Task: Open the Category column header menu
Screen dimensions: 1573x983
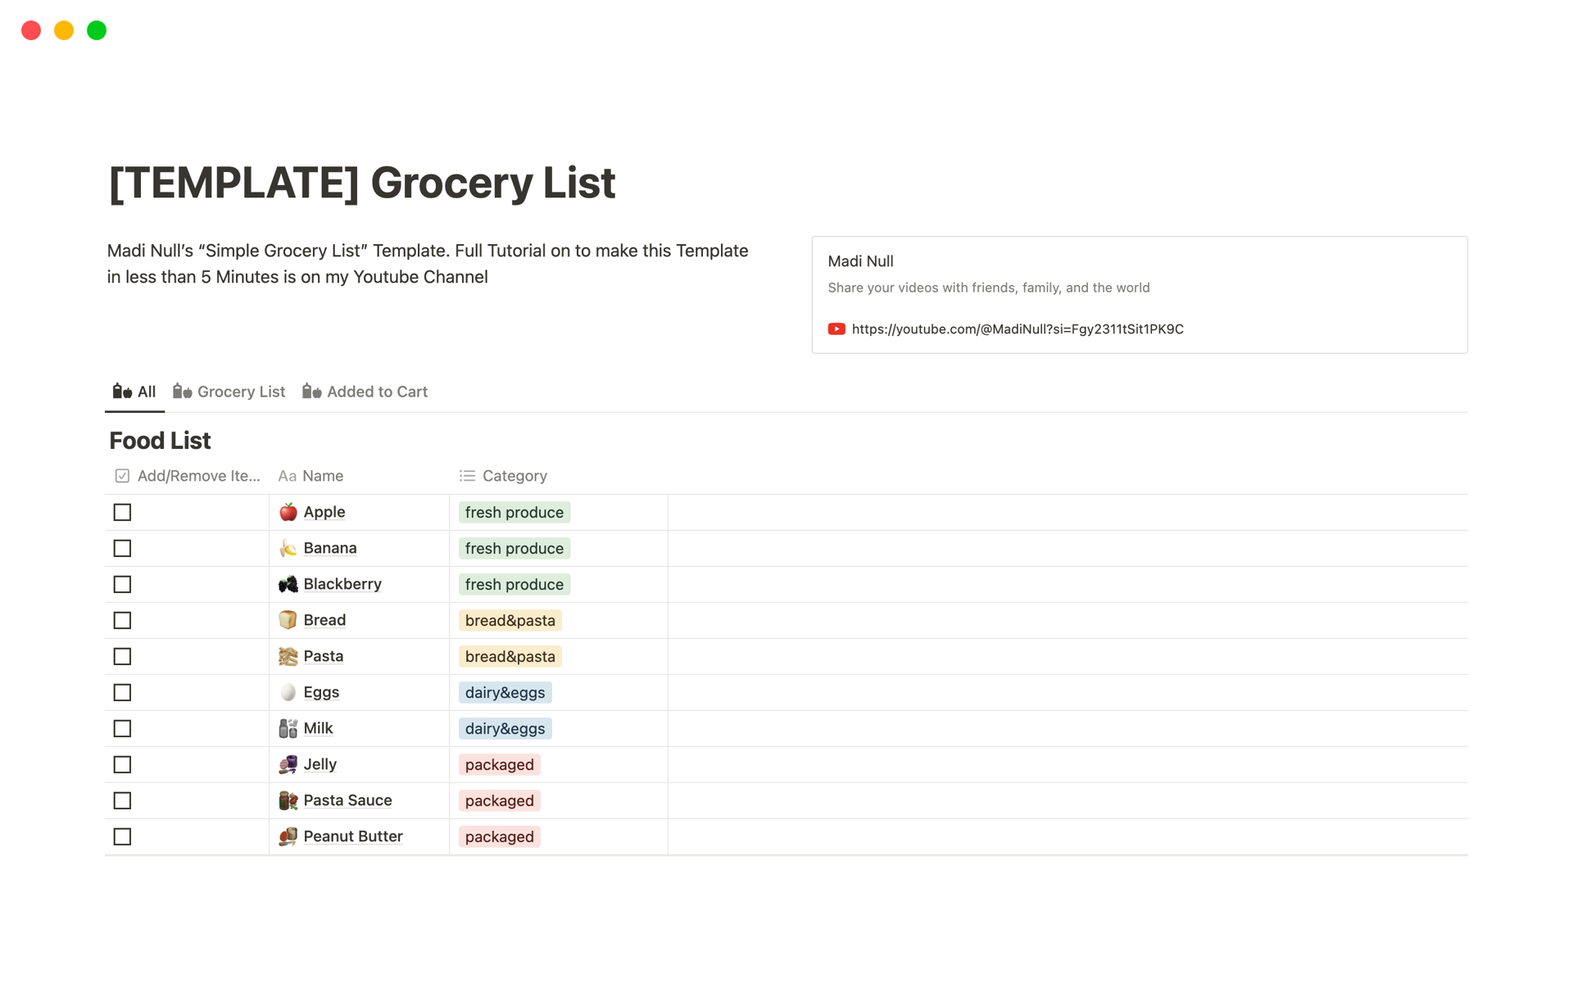Action: click(x=514, y=475)
